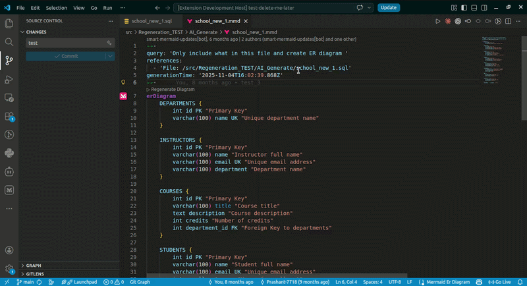Open notifications bell in status bar
Screen dimensions: 527x286
[520, 282]
